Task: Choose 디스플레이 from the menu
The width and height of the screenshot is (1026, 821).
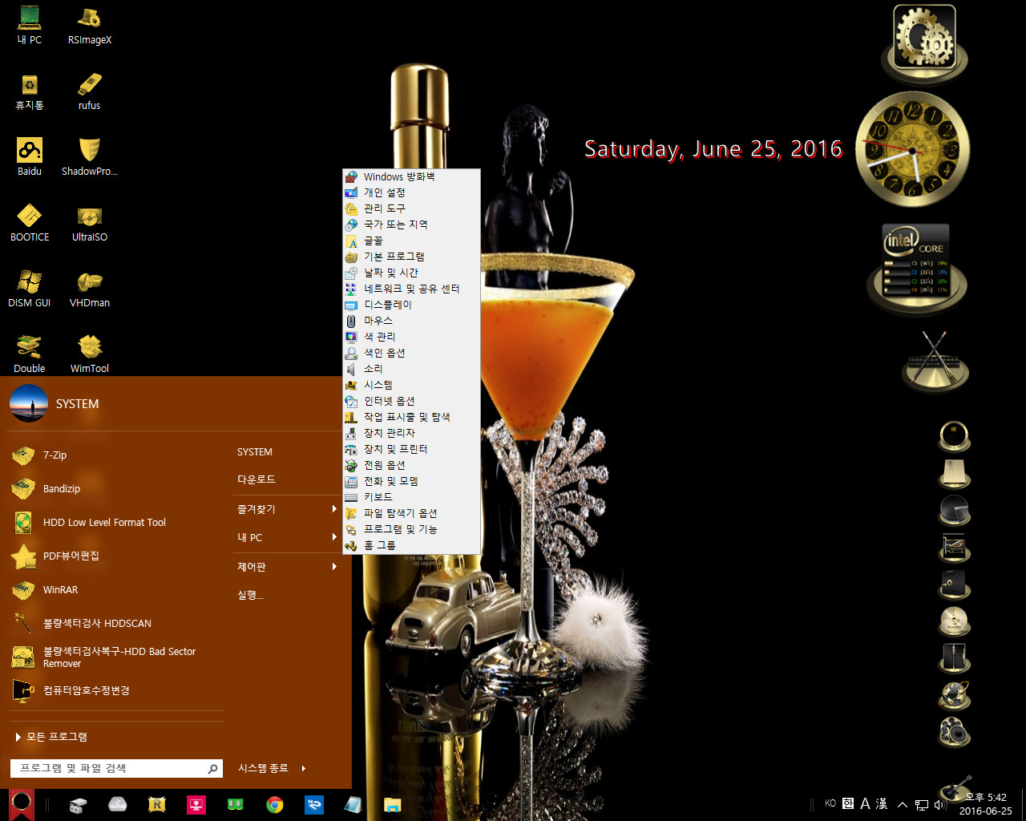Action: (411, 305)
